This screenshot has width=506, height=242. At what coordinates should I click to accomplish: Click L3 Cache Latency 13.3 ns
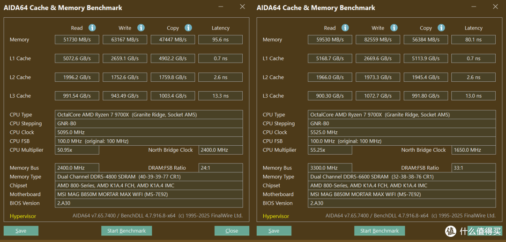220,96
